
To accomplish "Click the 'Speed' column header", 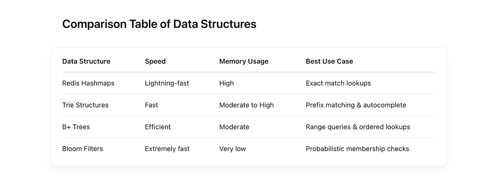I will click(155, 62).
